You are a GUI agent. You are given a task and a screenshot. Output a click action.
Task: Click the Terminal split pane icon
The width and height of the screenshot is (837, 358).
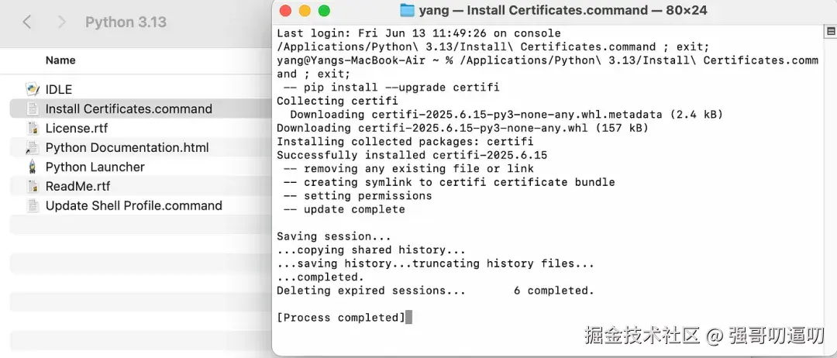tap(831, 32)
